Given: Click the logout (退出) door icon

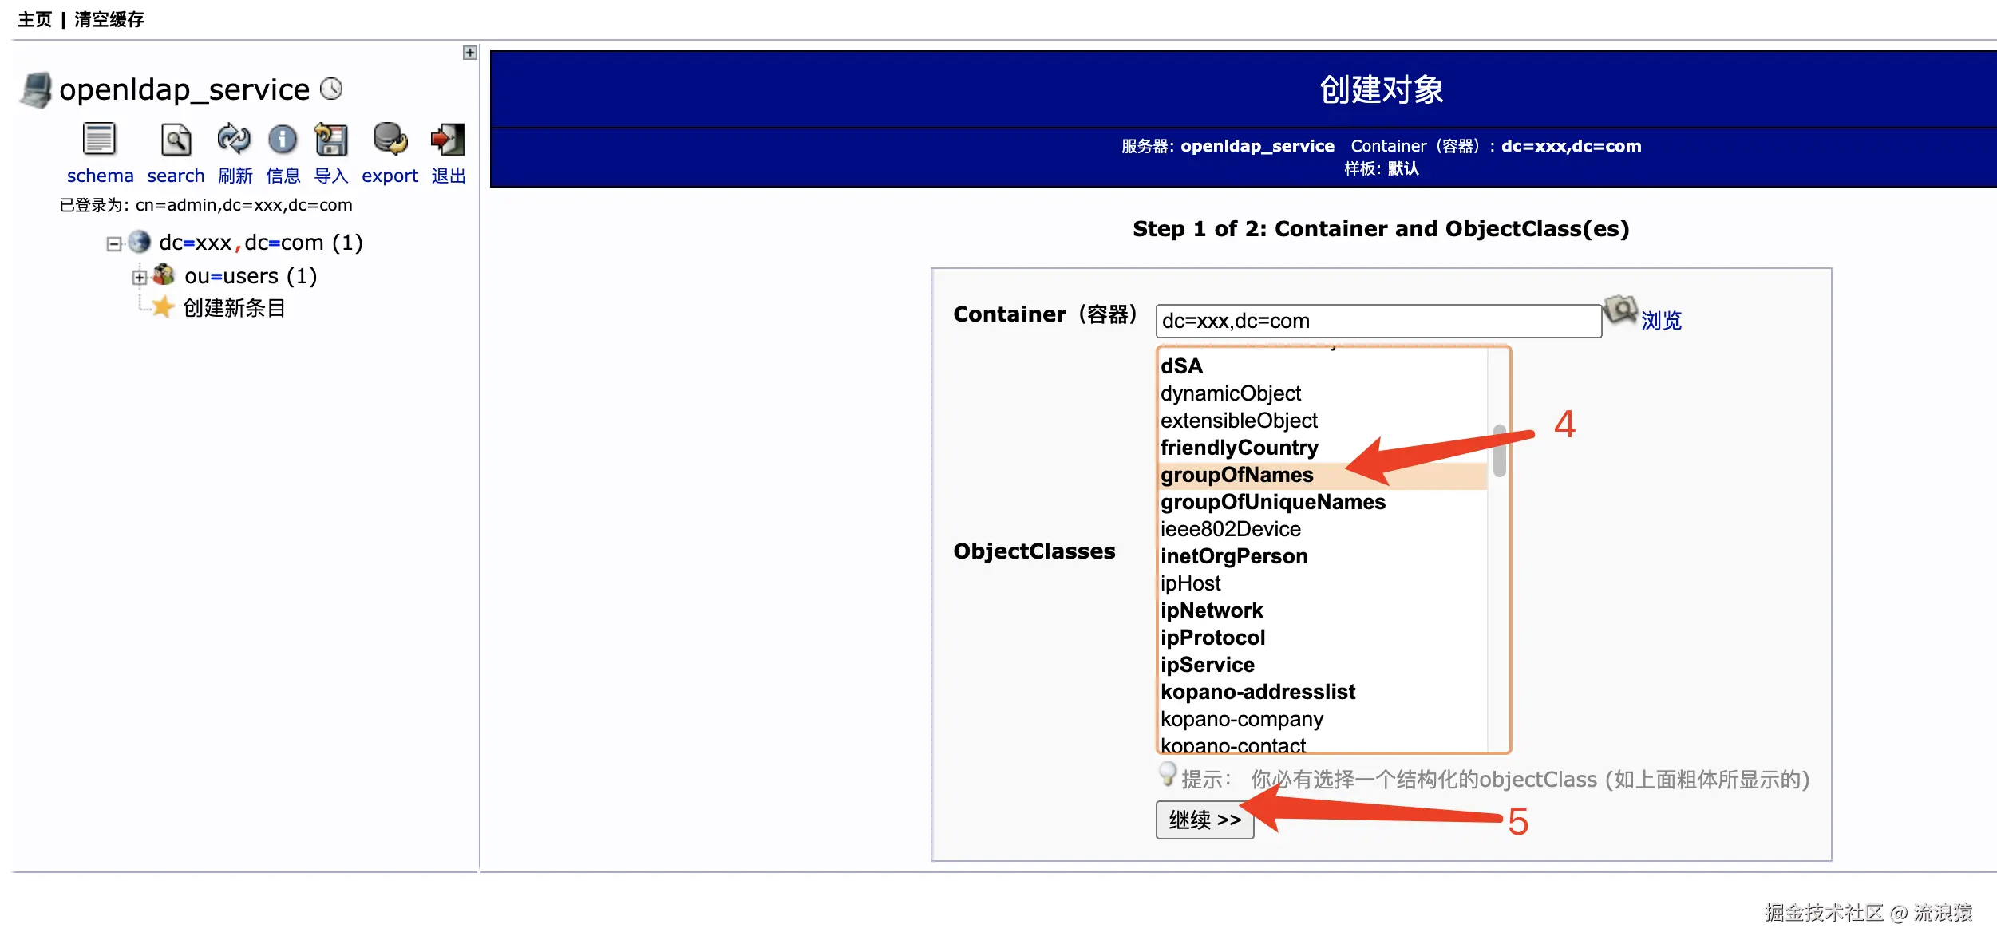Looking at the screenshot, I should [448, 140].
